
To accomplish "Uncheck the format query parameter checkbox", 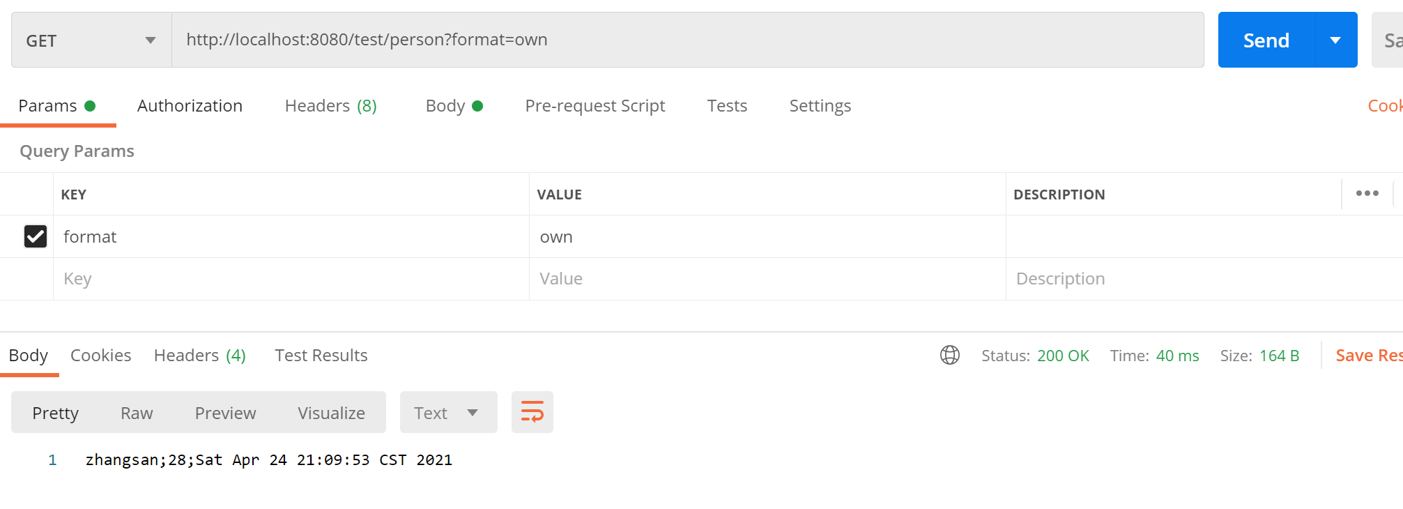I will tap(36, 236).
